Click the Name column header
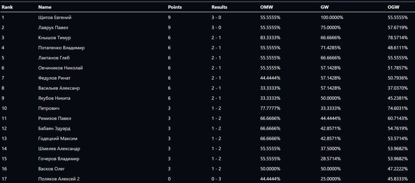415x183 pixels. 45,7
